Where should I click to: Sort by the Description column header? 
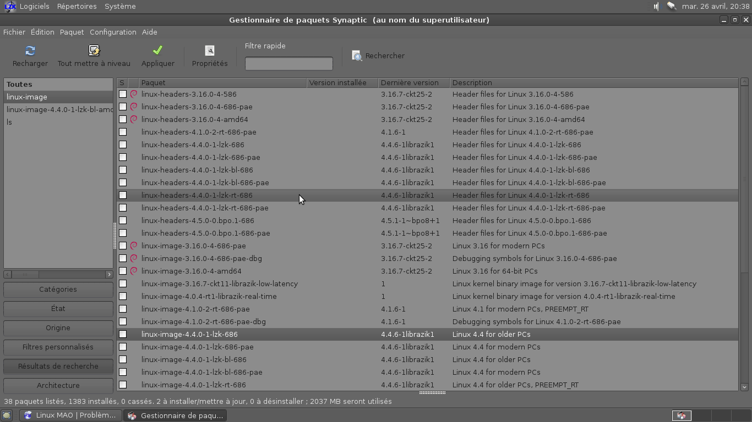[594, 83]
